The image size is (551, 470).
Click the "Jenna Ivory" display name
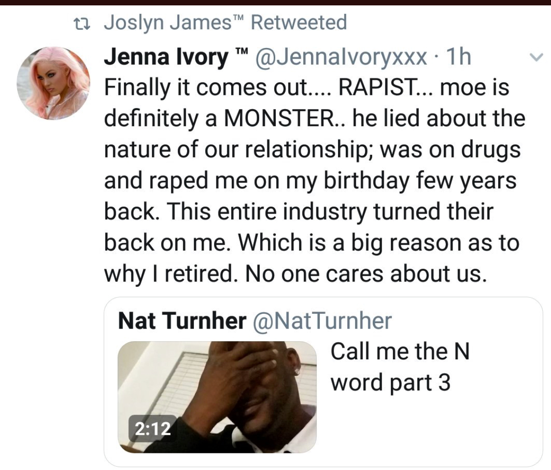pyautogui.click(x=167, y=59)
